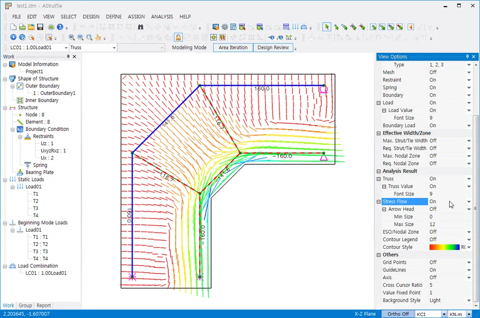
Task: Collapse the Boundary Condition tree node
Action: click(12, 129)
